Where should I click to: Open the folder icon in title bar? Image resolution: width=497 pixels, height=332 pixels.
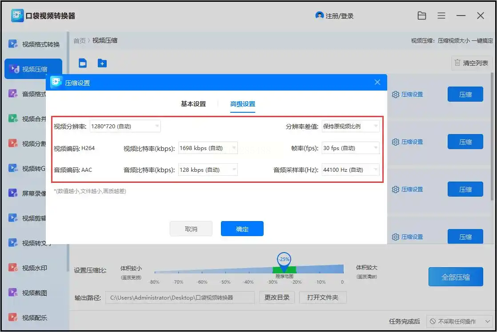(x=422, y=16)
